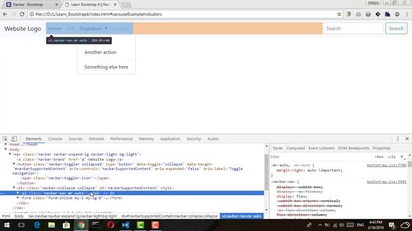The height and width of the screenshot is (231, 412).
Task: Open the Event Listeners tab
Action: (321, 148)
